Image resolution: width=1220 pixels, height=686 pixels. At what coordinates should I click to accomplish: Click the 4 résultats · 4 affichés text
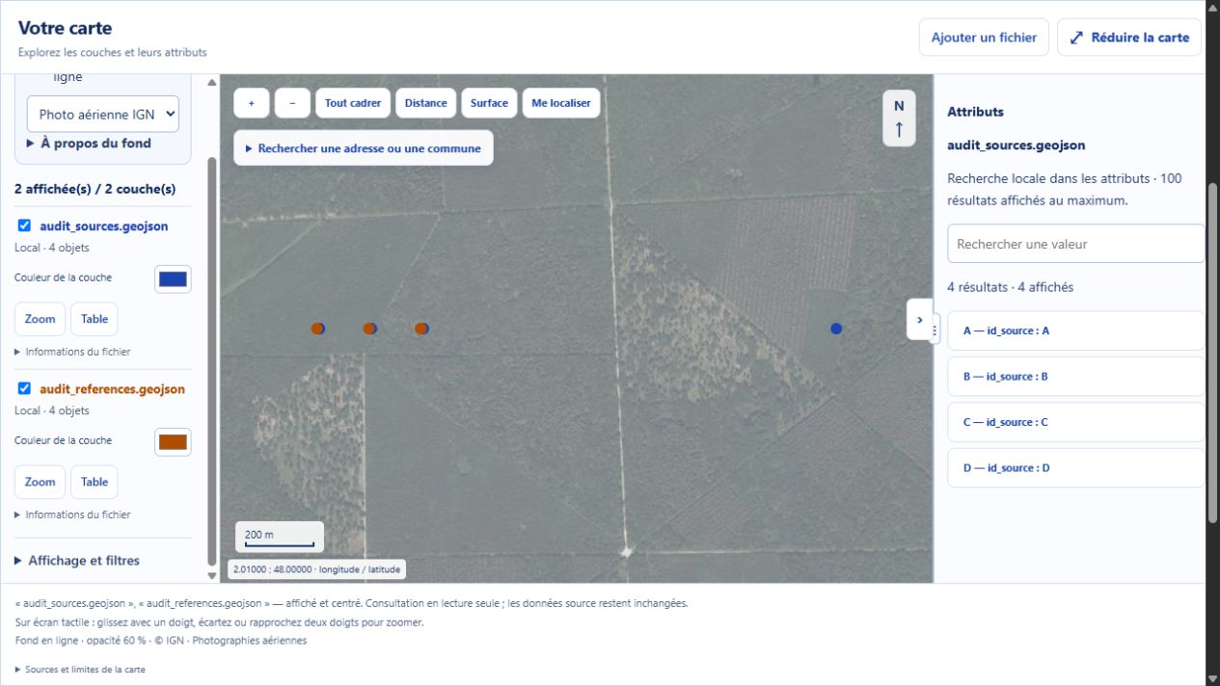(x=1010, y=287)
